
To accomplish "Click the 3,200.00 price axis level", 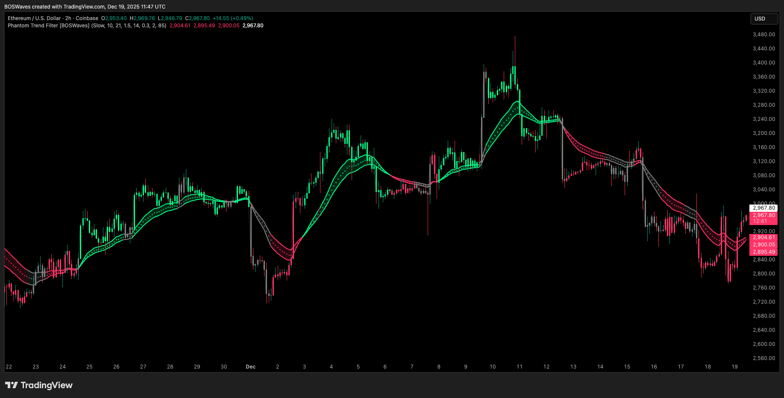I will (x=764, y=133).
